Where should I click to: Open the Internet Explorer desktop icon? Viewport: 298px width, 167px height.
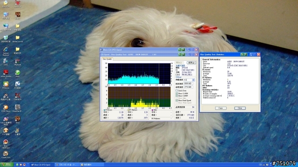coord(6,51)
